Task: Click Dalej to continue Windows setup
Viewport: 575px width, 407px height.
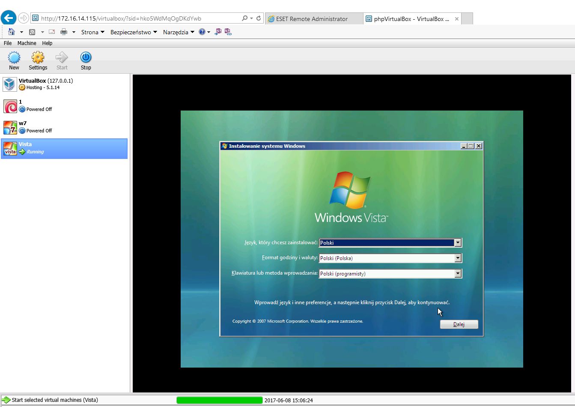Action: [459, 324]
